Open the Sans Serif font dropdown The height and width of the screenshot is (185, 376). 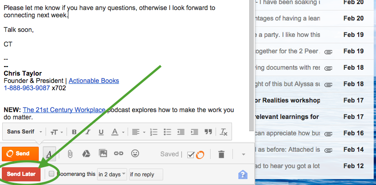[25, 132]
